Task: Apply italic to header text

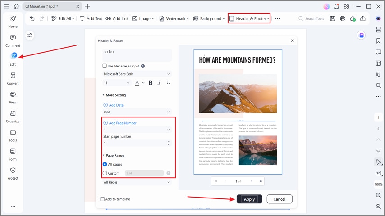Action: coord(159,83)
